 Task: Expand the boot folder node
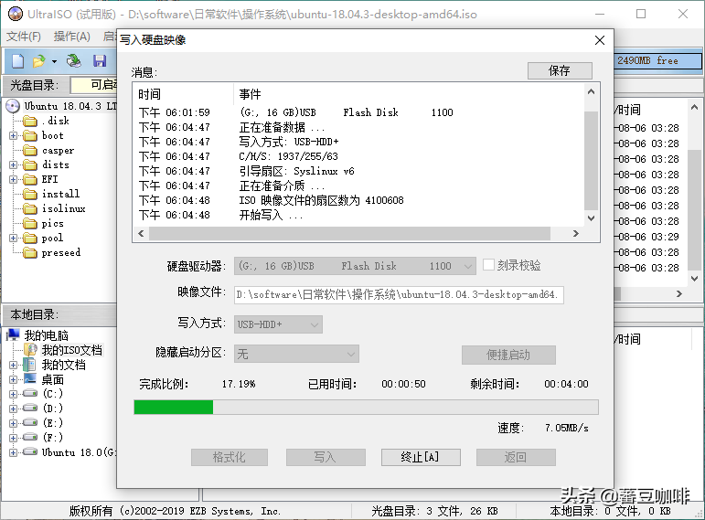point(13,135)
